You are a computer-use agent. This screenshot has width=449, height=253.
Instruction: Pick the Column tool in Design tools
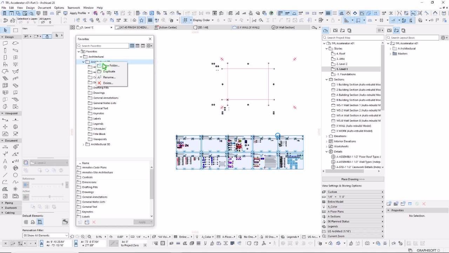(5, 51)
